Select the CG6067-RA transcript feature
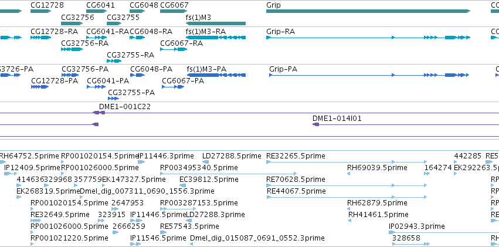This screenshot has width=499, height=247. coord(174,49)
